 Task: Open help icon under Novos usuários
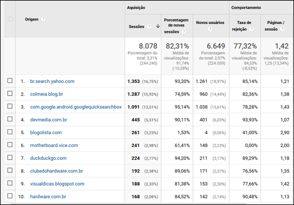pos(210,29)
